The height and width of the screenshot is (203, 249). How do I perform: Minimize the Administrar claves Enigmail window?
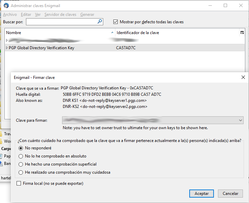click(210, 5)
